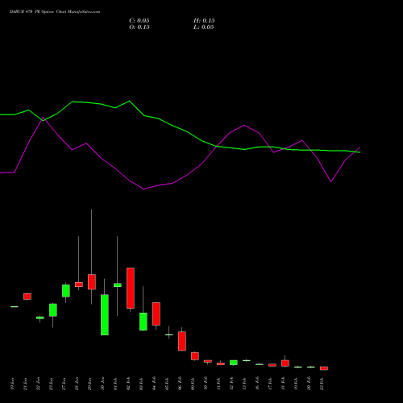Click the '06 Feb' date axis label
The width and height of the screenshot is (403, 403).
click(180, 384)
